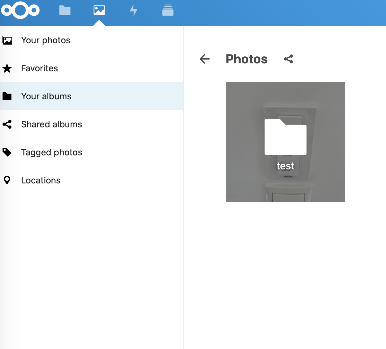Select Tagged photos in sidebar

92,152
